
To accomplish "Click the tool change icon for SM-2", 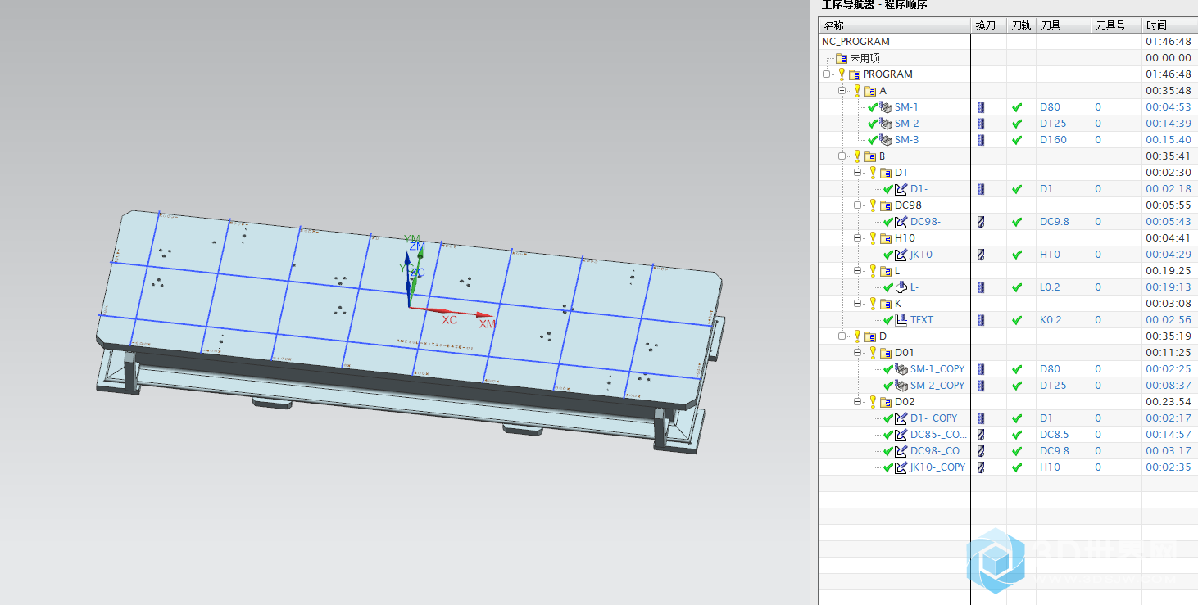I will click(981, 124).
